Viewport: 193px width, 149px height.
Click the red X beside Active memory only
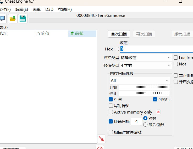tap(158, 112)
